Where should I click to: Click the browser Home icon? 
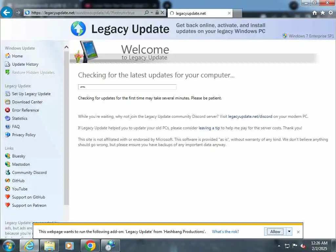pyautogui.click(x=315, y=13)
